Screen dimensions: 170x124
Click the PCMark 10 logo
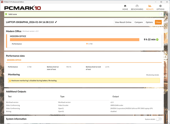23,8
